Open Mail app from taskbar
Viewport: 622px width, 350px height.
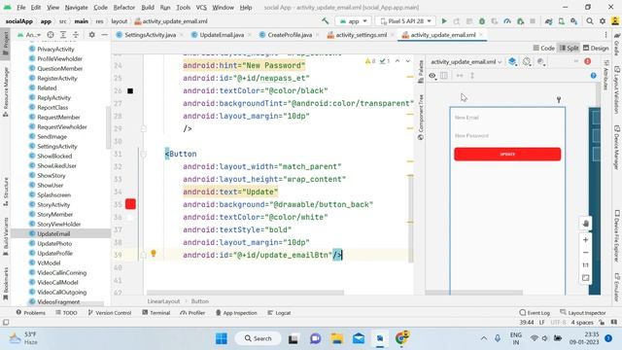359,338
